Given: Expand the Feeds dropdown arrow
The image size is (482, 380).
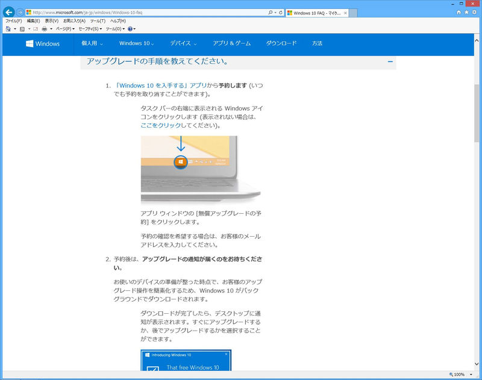Looking at the screenshot, I should coord(29,29).
